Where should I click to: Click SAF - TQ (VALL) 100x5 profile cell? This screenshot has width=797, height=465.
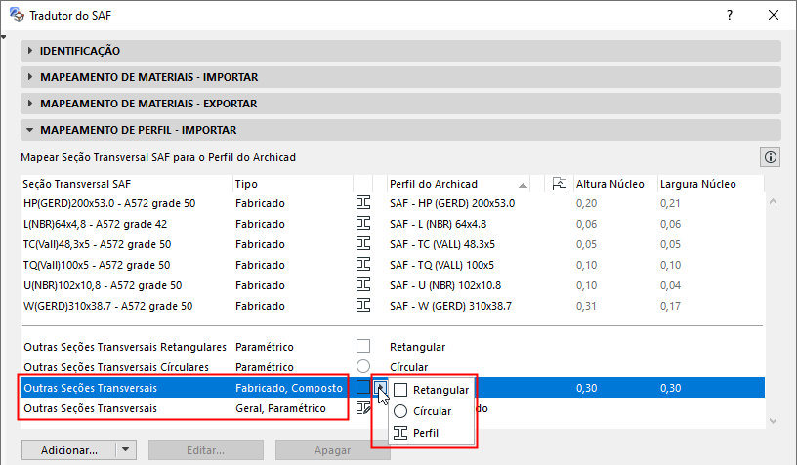click(441, 265)
